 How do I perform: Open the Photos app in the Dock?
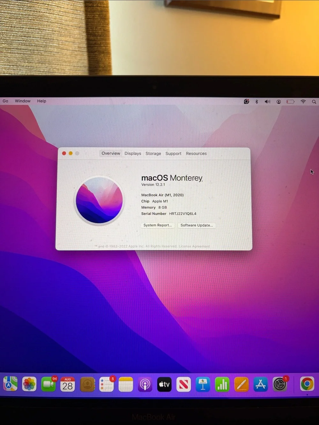(29, 384)
